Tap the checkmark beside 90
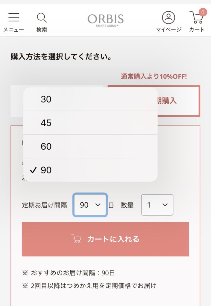This screenshot has width=211, height=306. point(33,170)
